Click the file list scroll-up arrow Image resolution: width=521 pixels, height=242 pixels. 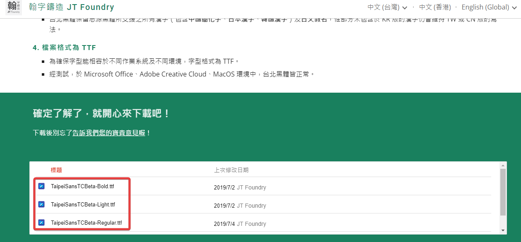503,165
